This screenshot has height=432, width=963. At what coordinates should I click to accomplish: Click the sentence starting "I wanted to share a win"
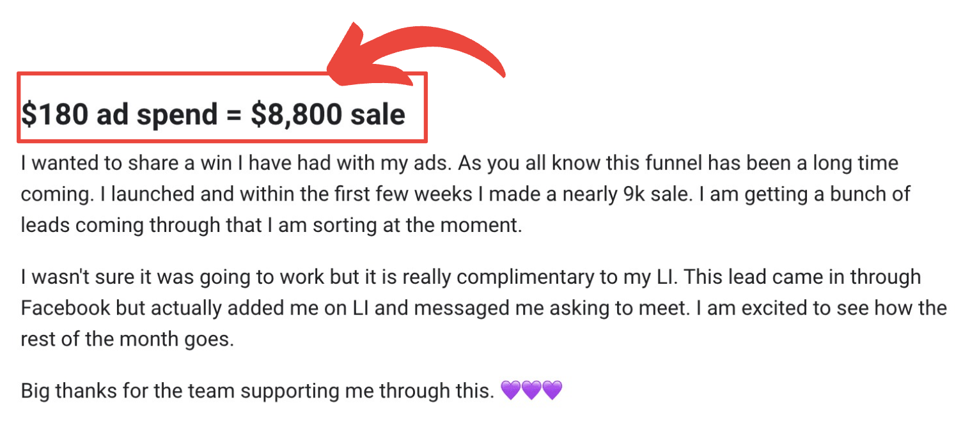(238, 164)
